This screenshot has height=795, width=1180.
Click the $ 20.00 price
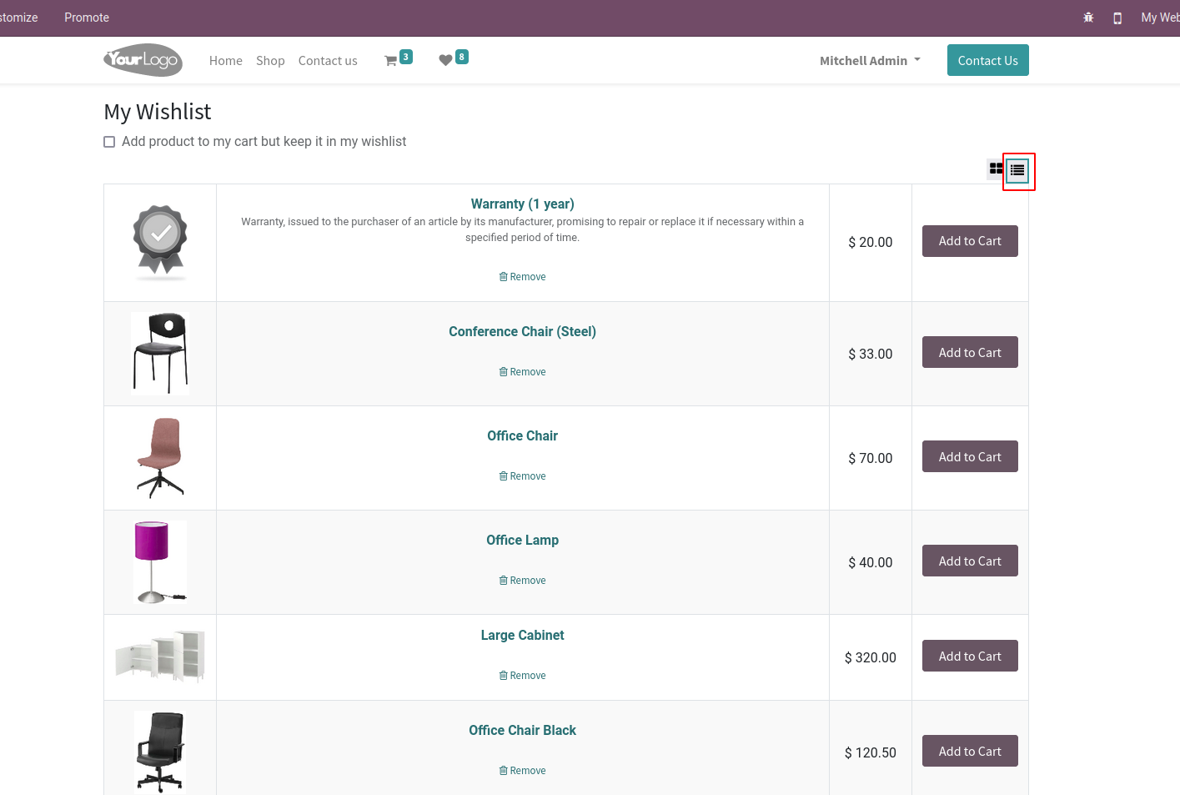coord(870,242)
